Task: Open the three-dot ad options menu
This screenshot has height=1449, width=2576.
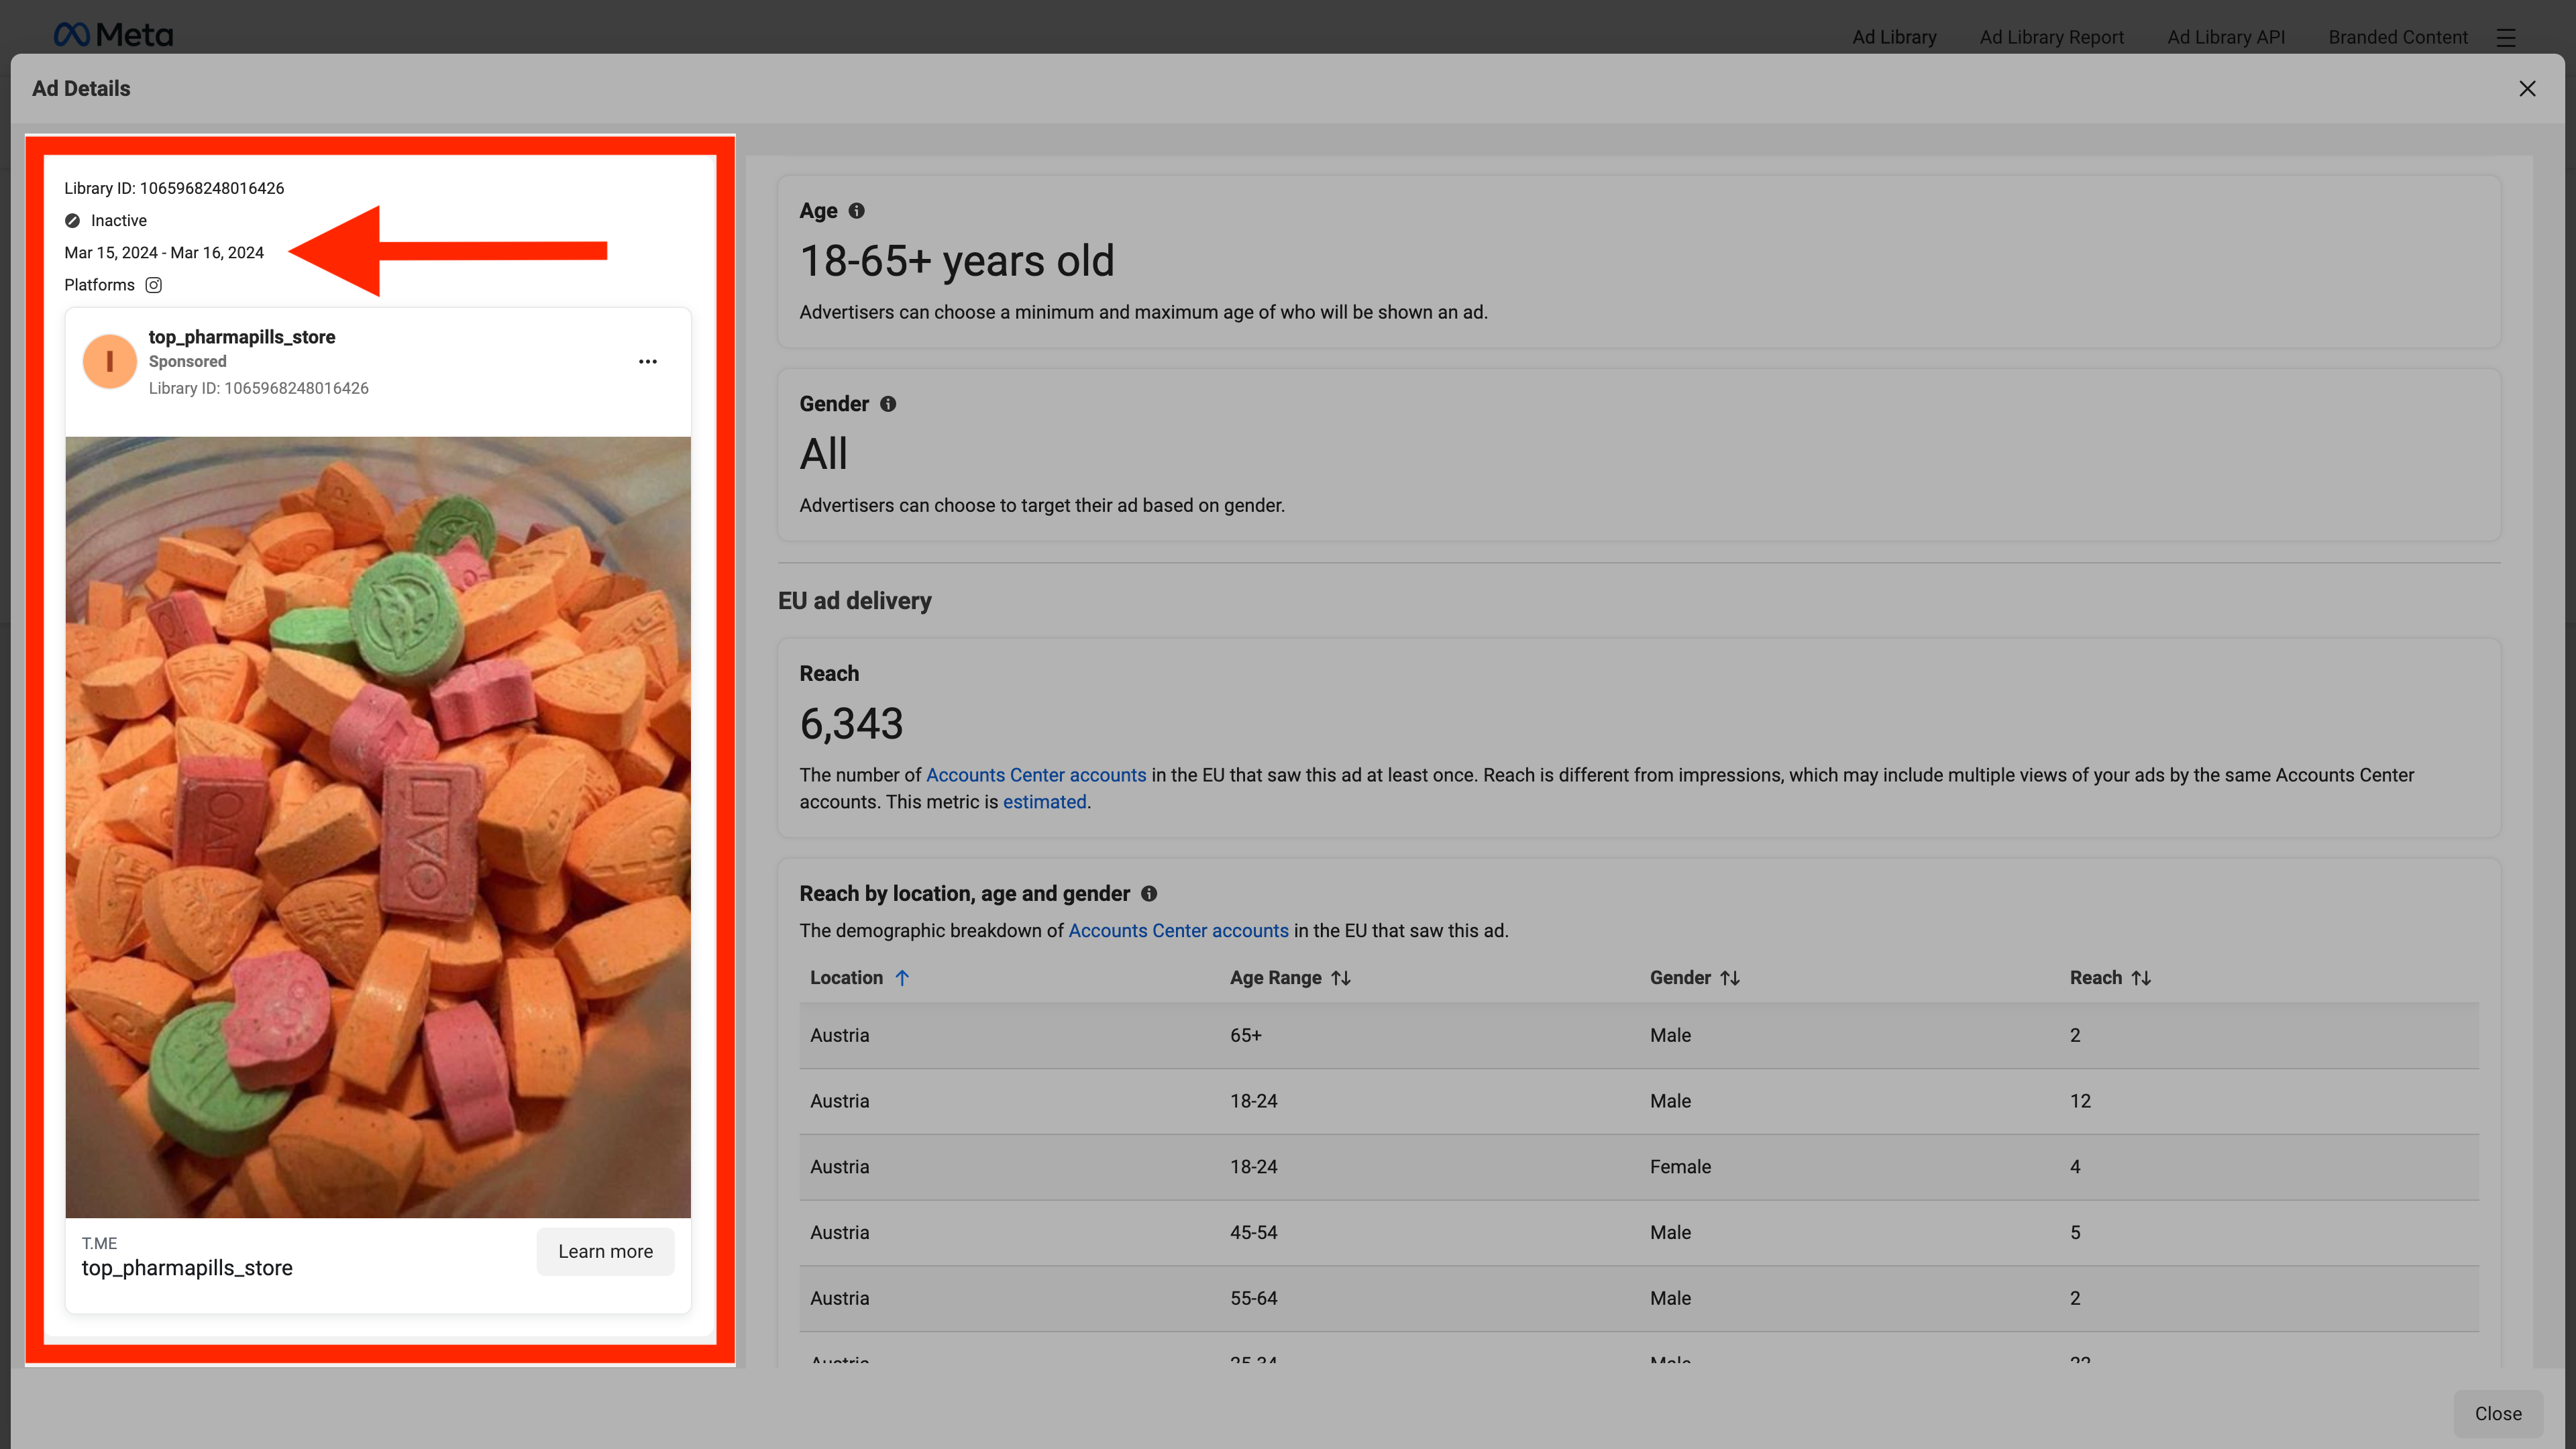Action: [x=647, y=362]
